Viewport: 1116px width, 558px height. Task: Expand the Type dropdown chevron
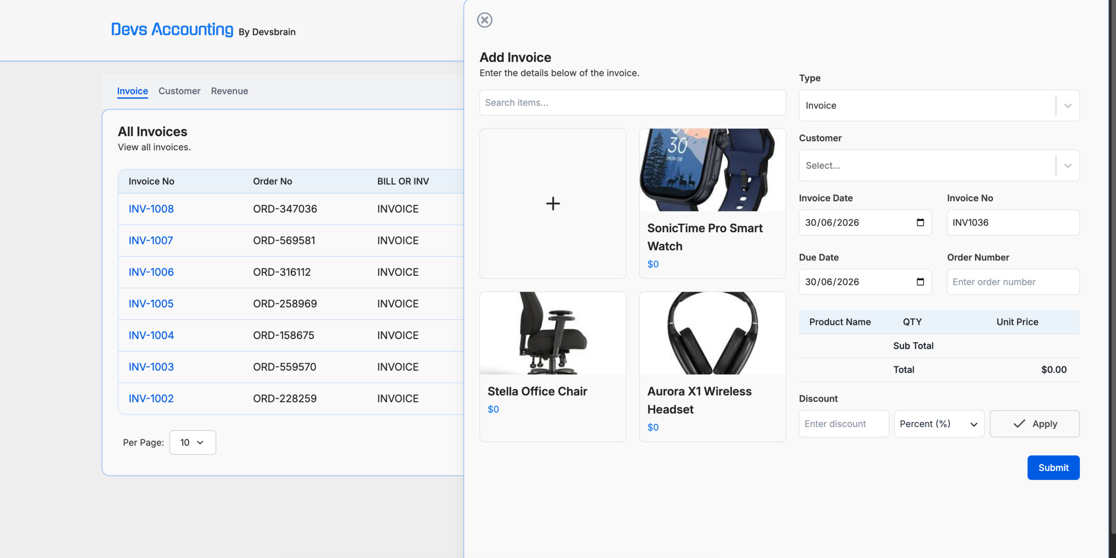(1068, 106)
